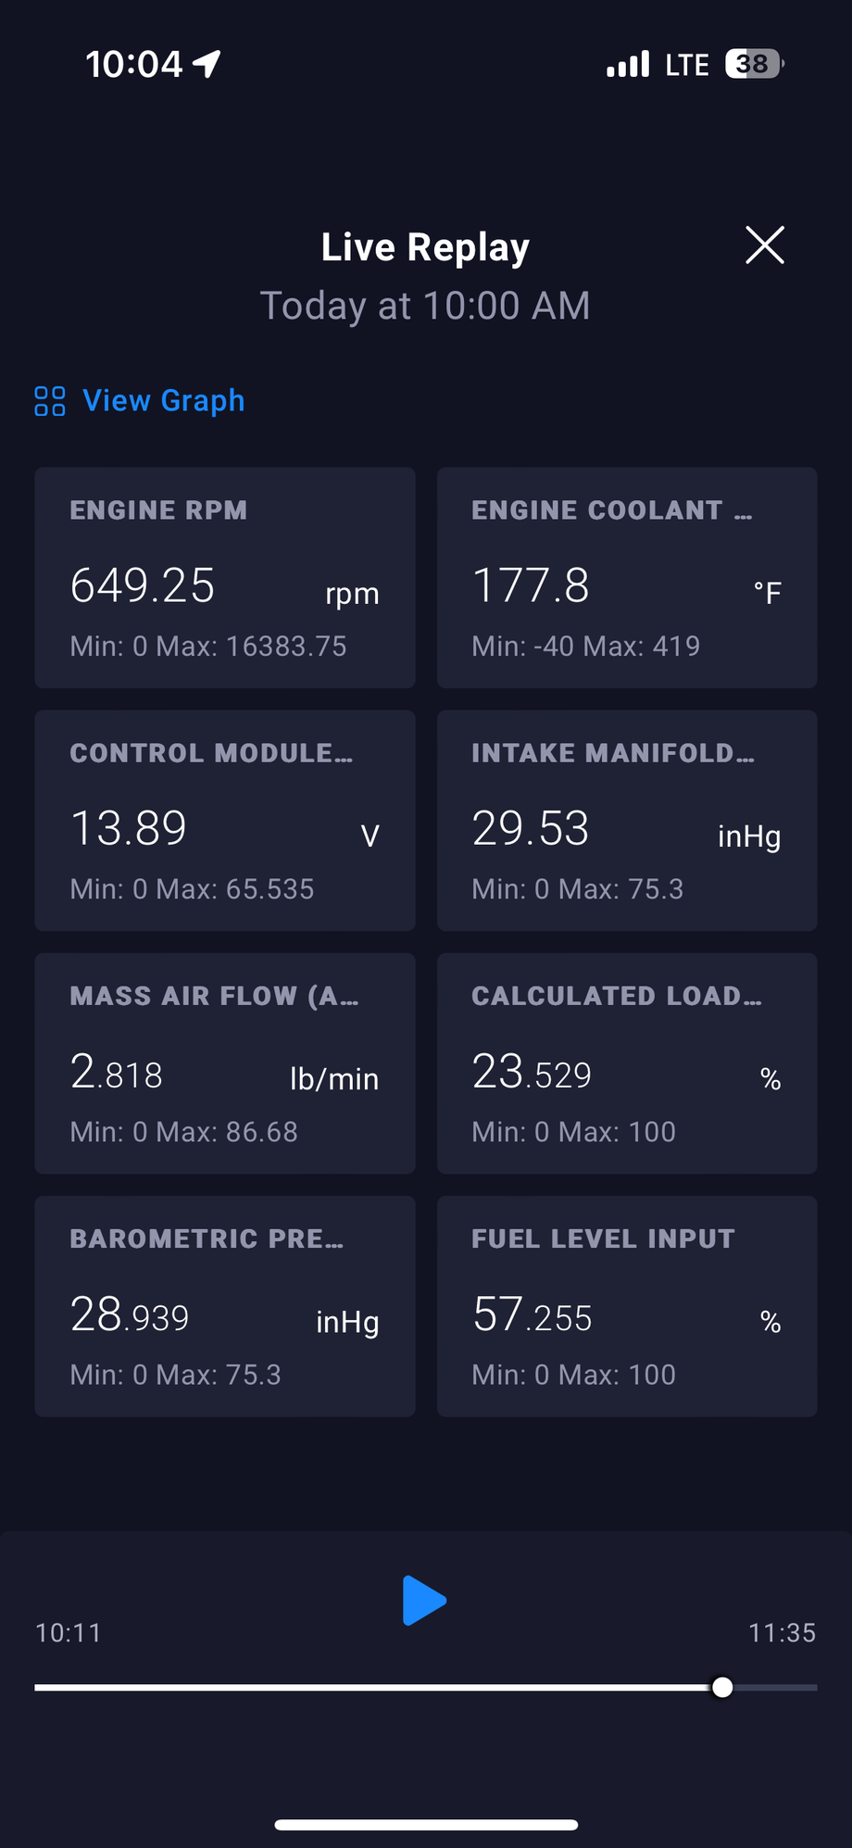Click the replay timeline slider handle
This screenshot has height=1848, width=852.
(722, 1687)
